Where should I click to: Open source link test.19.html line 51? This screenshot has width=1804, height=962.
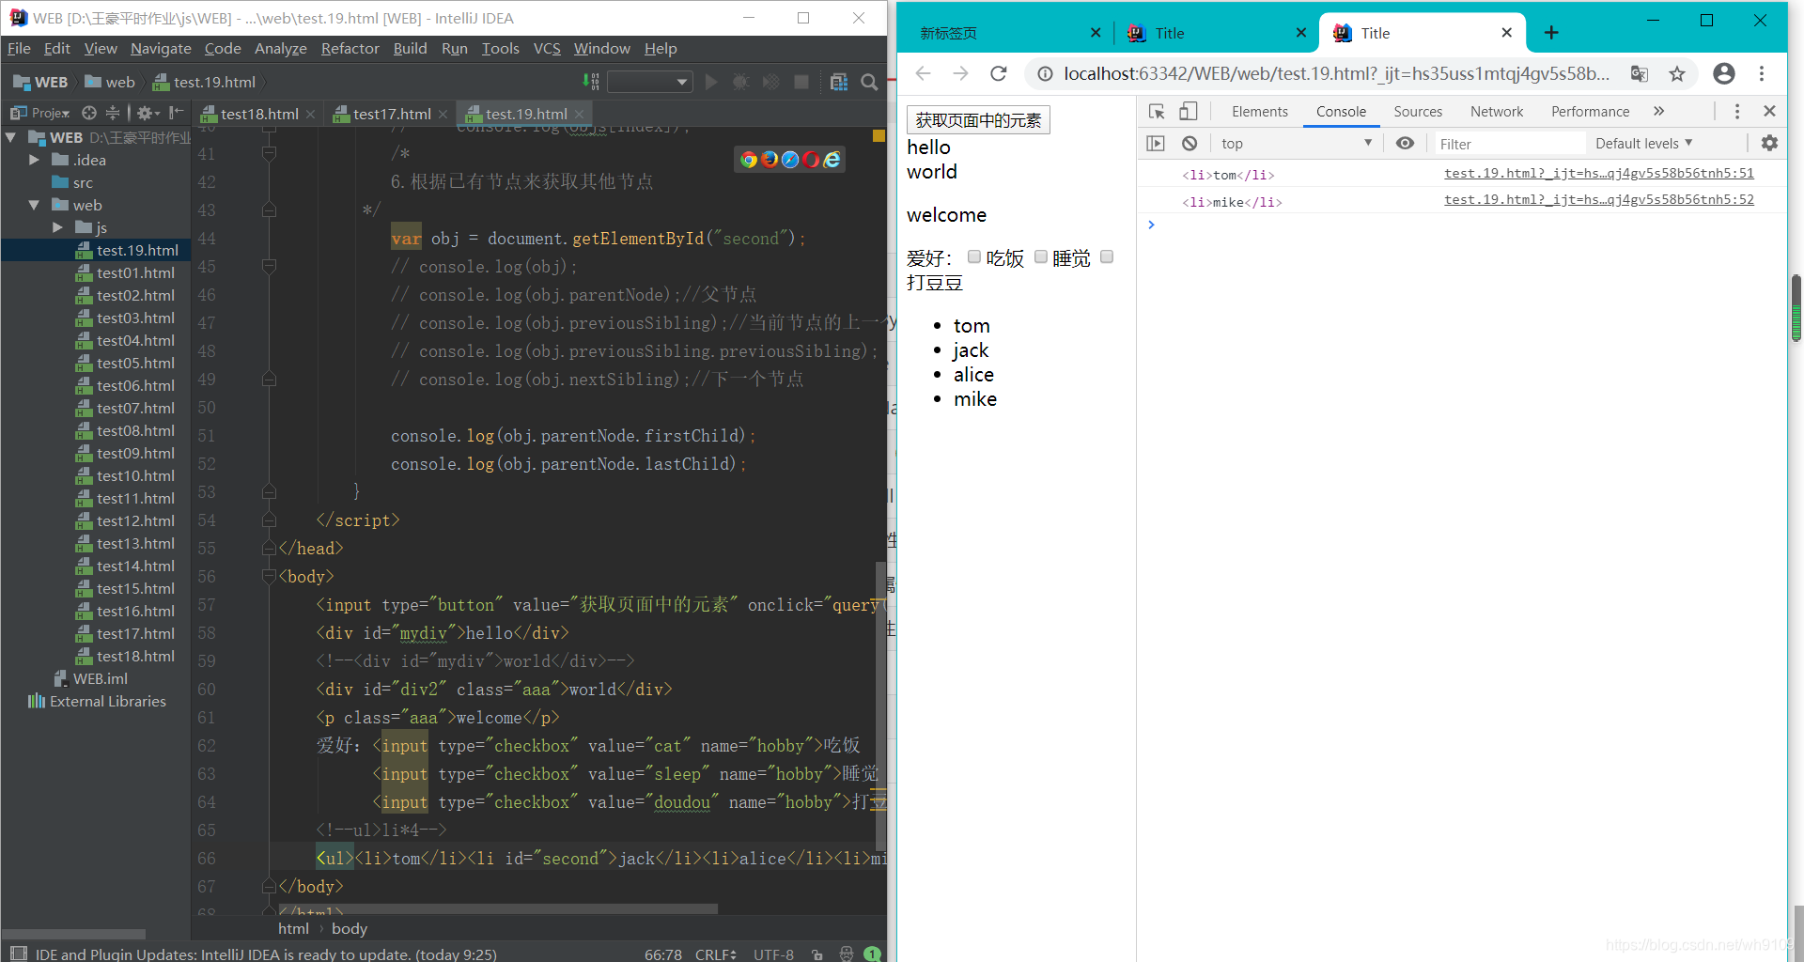pyautogui.click(x=1599, y=174)
